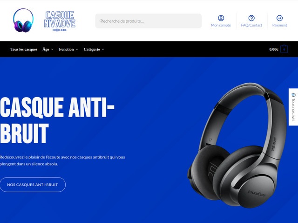Click the NOS CASQUES ANTI-BRUIT button
The width and height of the screenshot is (298, 223).
click(x=33, y=185)
